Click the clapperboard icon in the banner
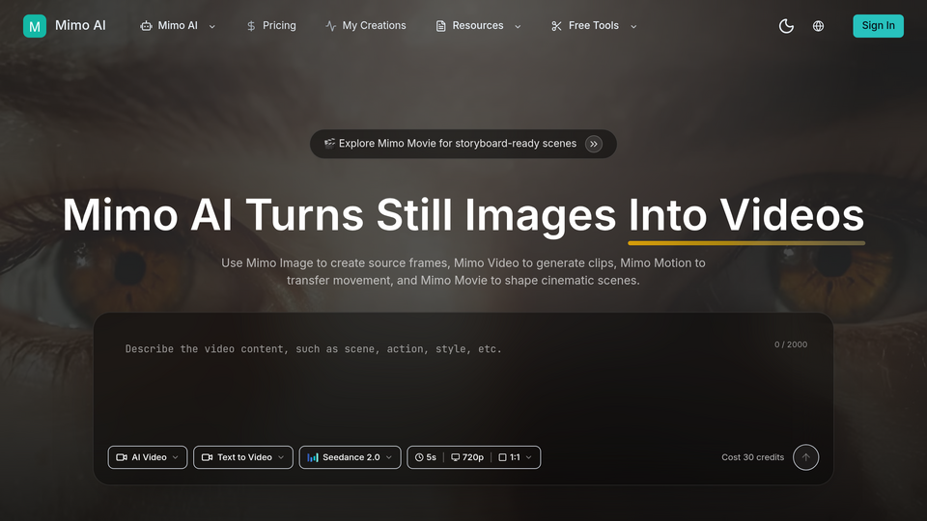 click(329, 143)
